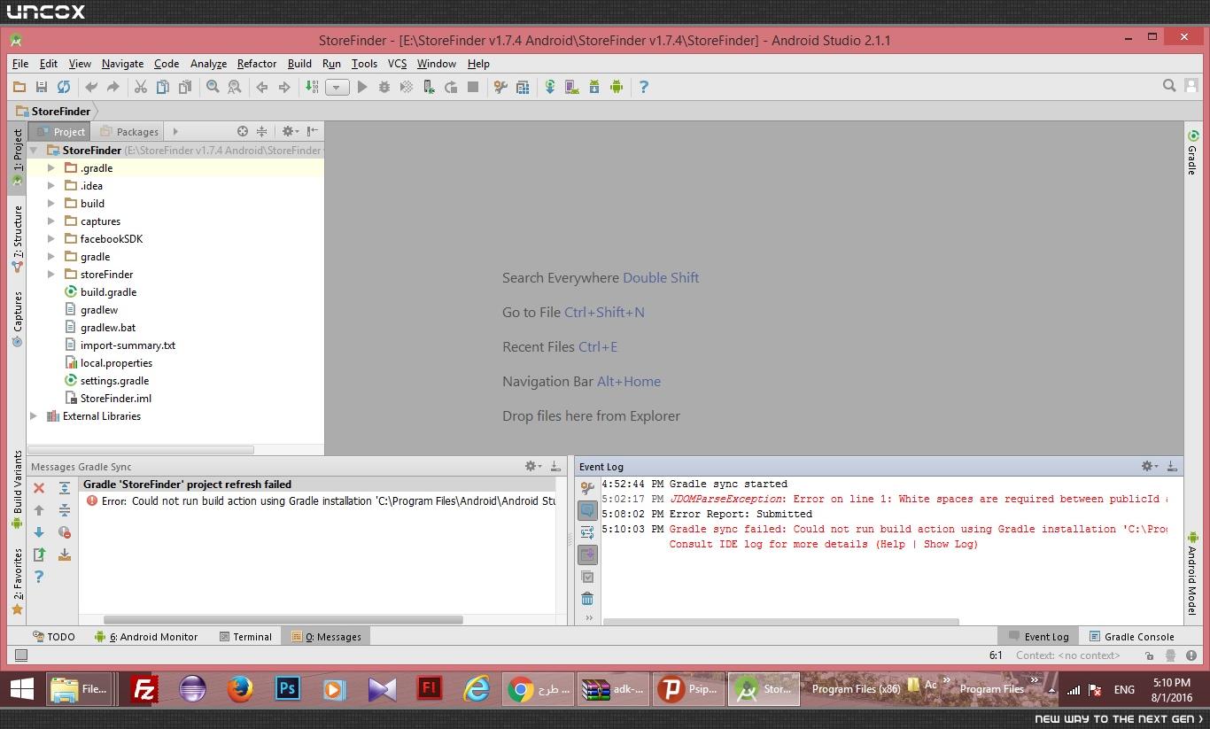1210x729 pixels.
Task: Open the File menu
Action: tap(20, 64)
